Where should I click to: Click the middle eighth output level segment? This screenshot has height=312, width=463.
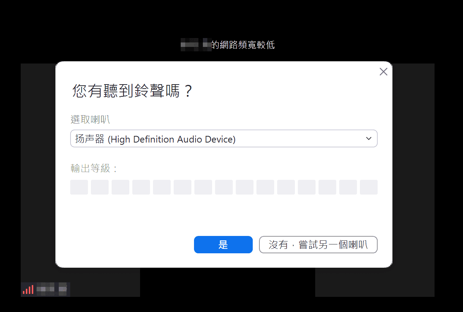click(224, 187)
